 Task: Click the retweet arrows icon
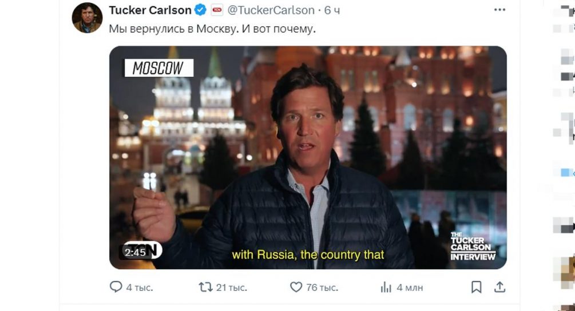tap(205, 287)
